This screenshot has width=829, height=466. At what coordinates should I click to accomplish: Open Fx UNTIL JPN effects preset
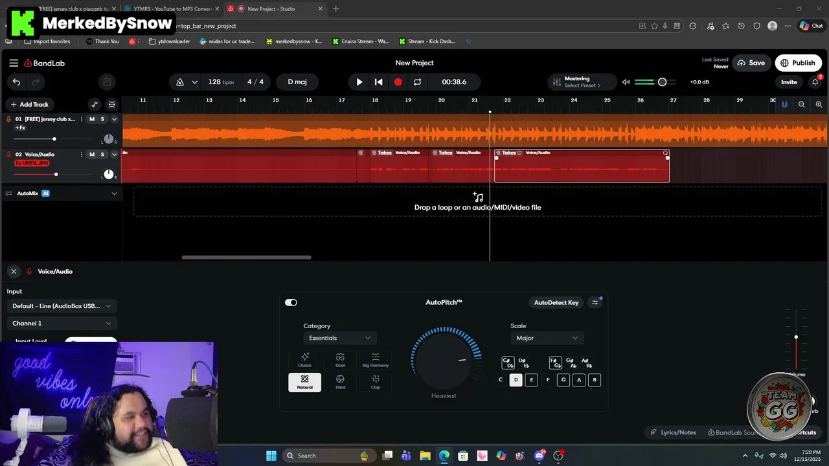32,163
